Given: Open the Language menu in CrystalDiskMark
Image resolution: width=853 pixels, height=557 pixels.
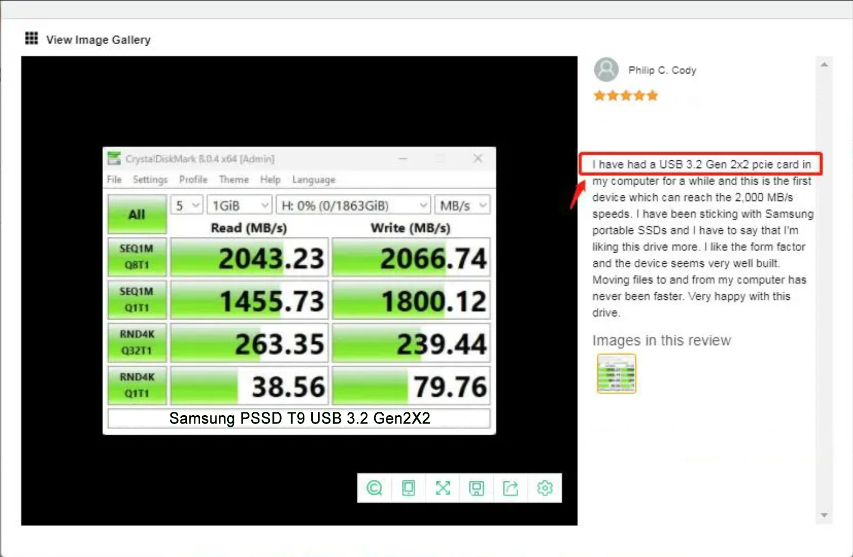Looking at the screenshot, I should [x=313, y=180].
